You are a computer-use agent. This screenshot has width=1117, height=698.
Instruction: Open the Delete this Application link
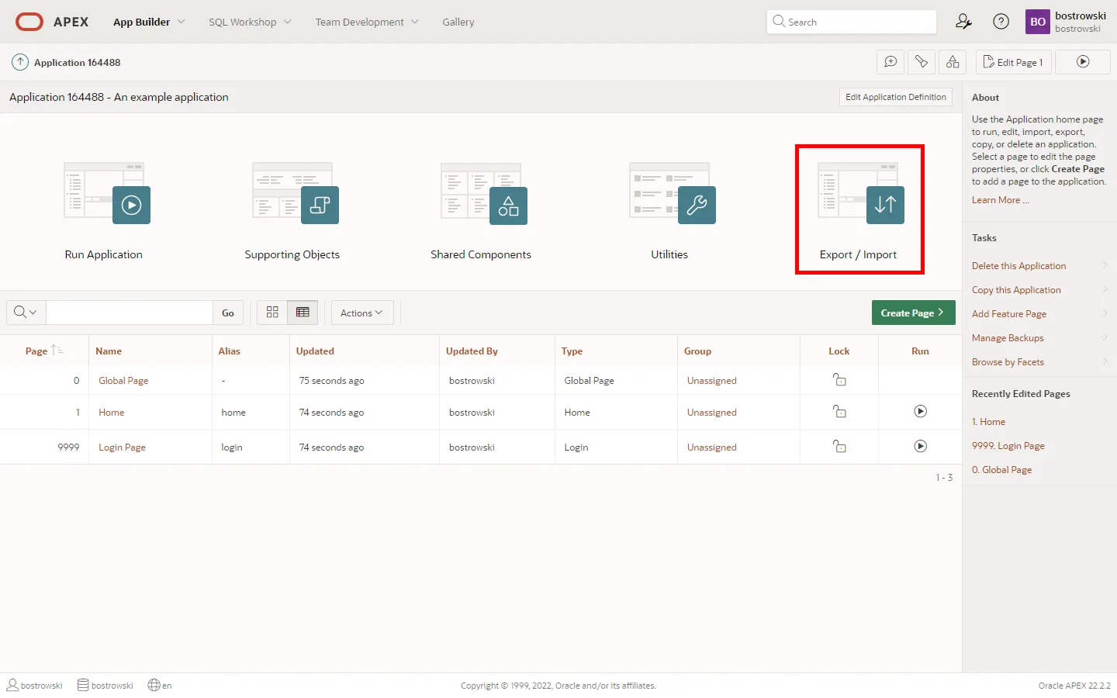coord(1018,266)
